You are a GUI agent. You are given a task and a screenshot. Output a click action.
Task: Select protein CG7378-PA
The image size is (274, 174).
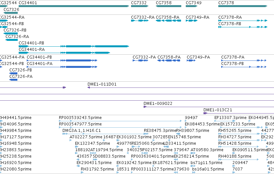pos(244,60)
